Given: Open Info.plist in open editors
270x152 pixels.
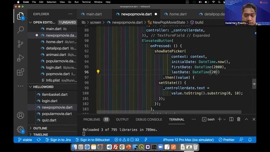Looking at the screenshot, I should click(52, 80).
